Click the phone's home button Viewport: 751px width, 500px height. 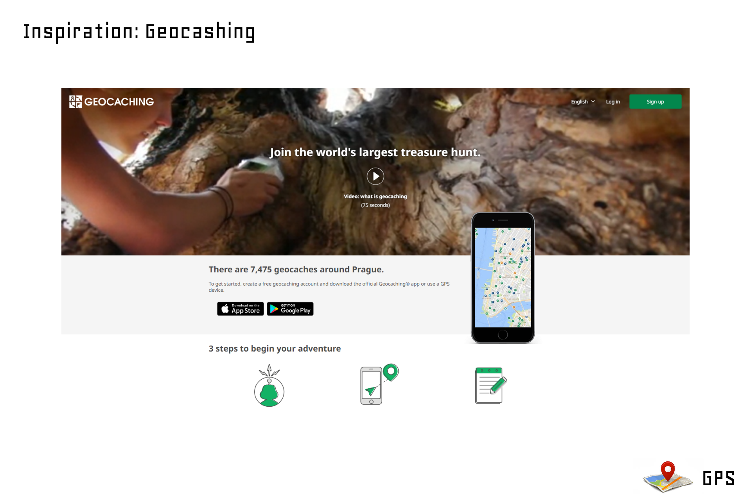tap(503, 335)
